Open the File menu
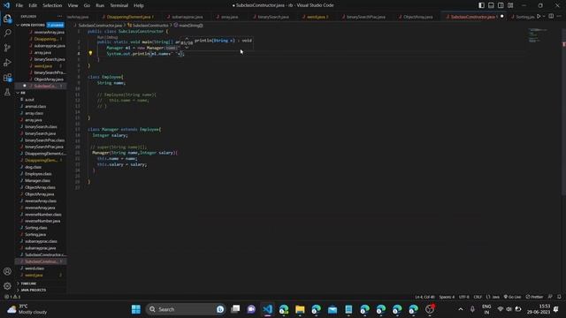Viewport: 566px width, 318px height. tap(19, 5)
